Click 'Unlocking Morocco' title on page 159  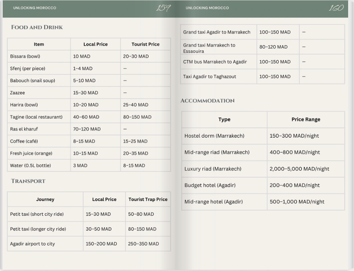pyautogui.click(x=35, y=8)
